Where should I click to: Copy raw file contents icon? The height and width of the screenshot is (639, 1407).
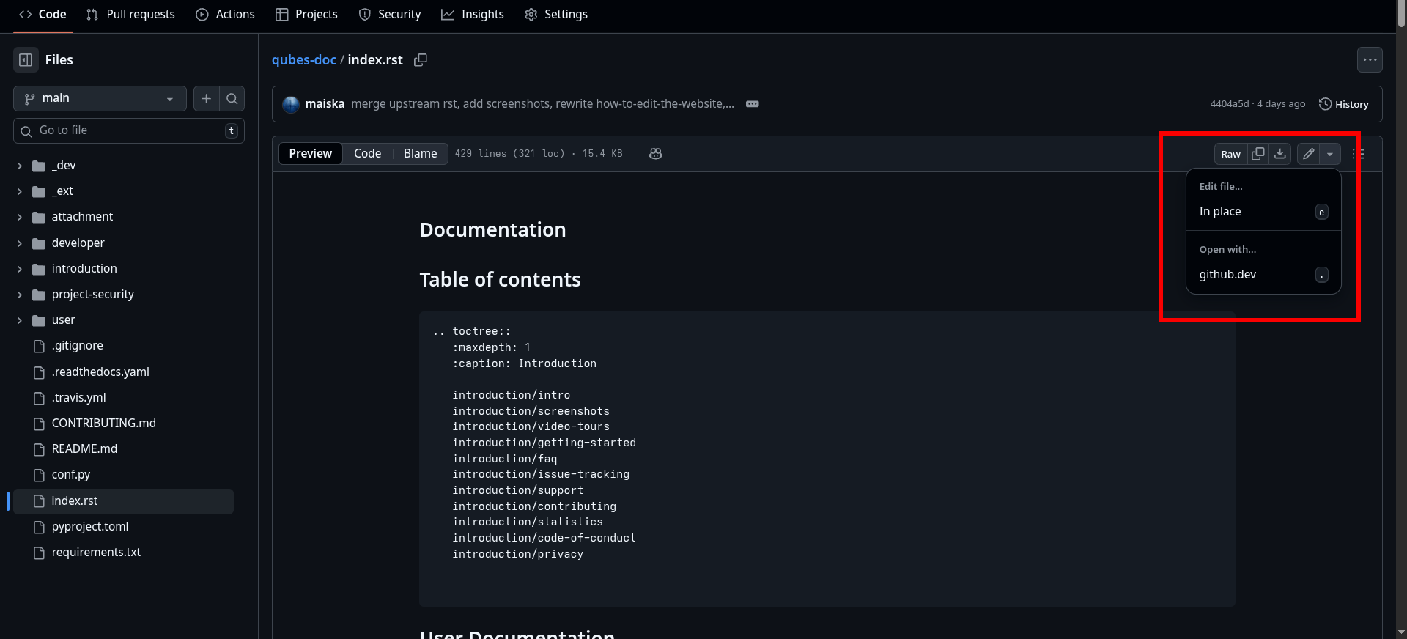tap(1258, 154)
